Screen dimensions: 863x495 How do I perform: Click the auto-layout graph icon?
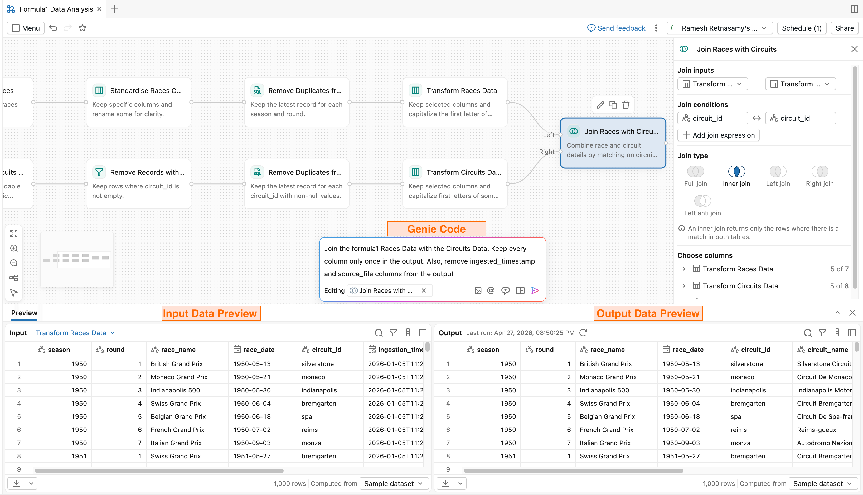tap(14, 278)
